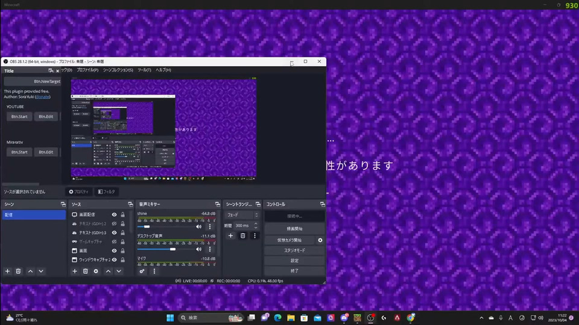
Task: Click Btn.Start under Mirarativ
Action: (19, 152)
